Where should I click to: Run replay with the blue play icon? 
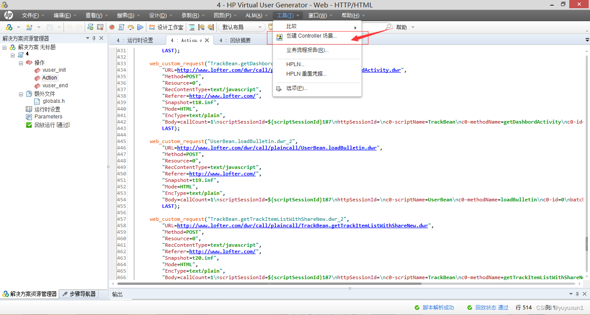pyautogui.click(x=140, y=27)
